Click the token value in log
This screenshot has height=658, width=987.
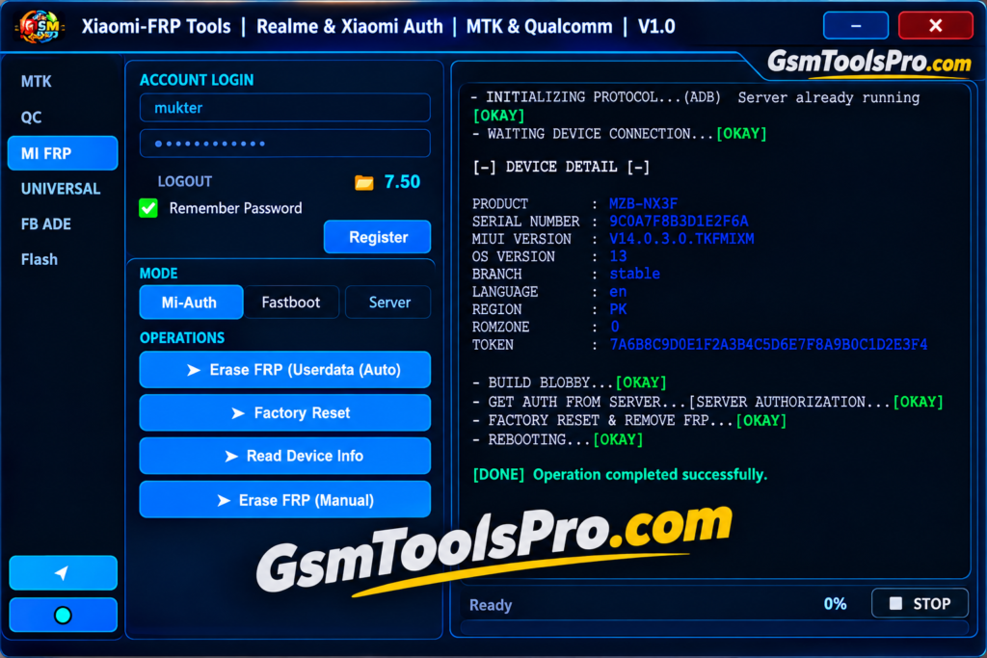[x=768, y=345]
